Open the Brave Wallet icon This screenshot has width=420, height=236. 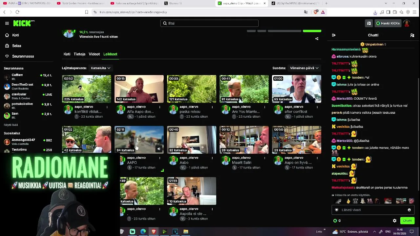(395, 12)
